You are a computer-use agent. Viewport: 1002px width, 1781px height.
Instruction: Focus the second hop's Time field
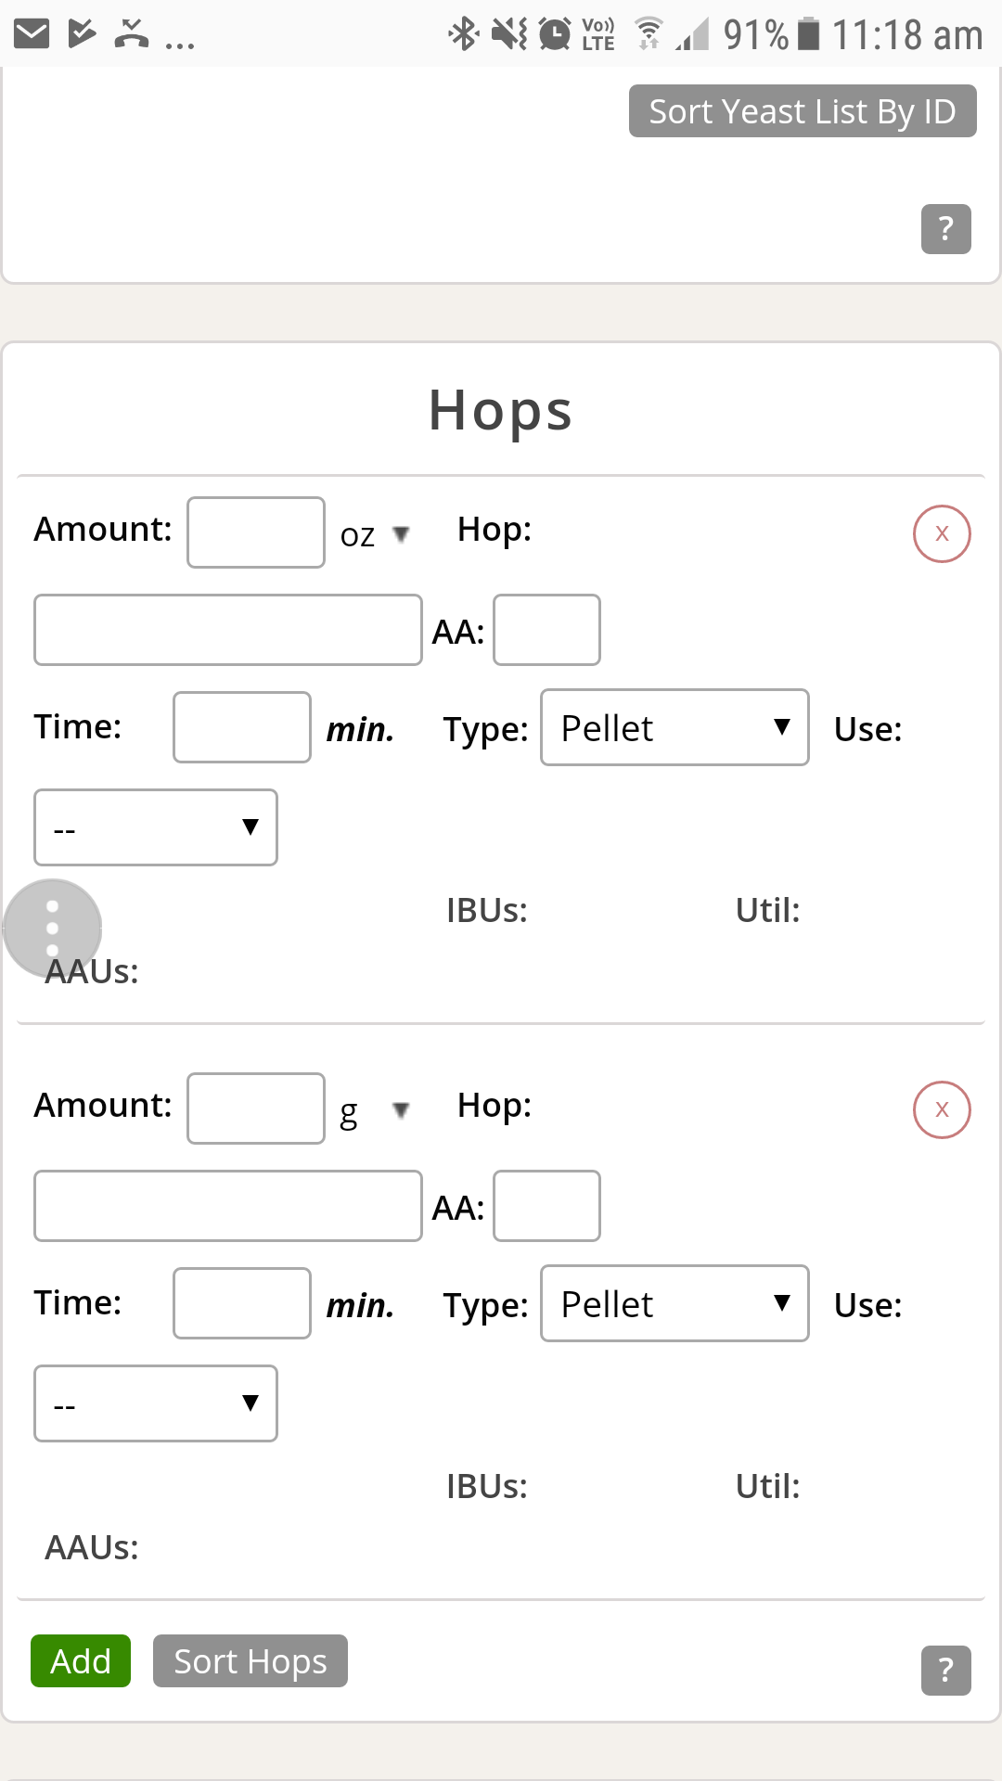point(242,1303)
